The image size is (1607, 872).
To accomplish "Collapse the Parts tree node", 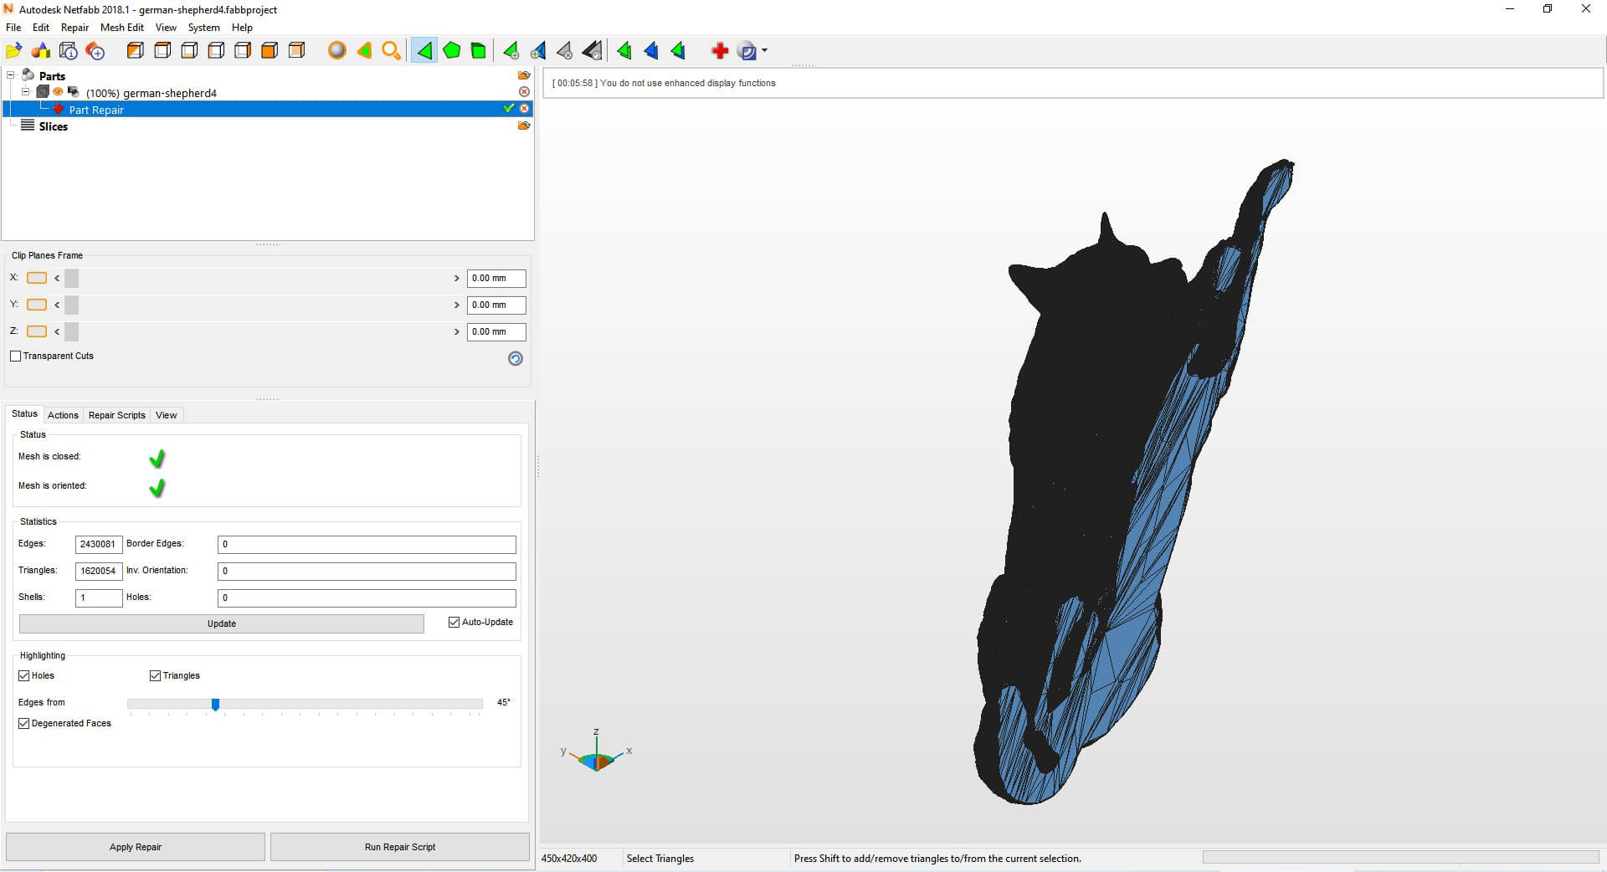I will click(x=11, y=75).
